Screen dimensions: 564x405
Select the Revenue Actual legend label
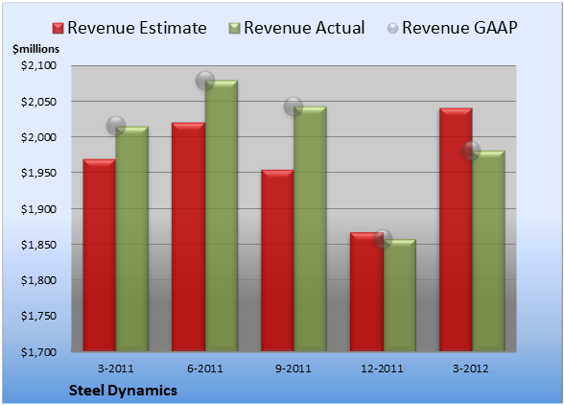304,28
